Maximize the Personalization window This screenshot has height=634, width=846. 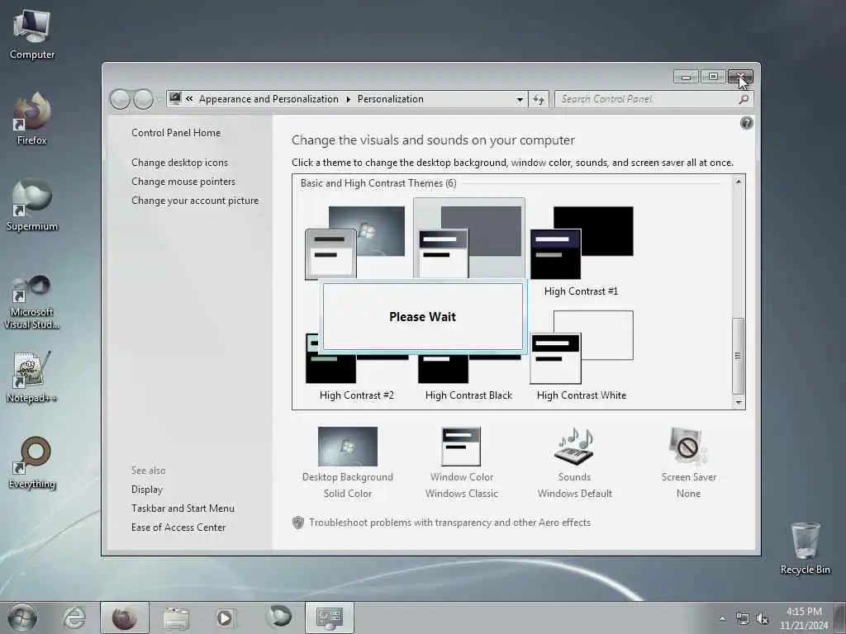pyautogui.click(x=713, y=77)
